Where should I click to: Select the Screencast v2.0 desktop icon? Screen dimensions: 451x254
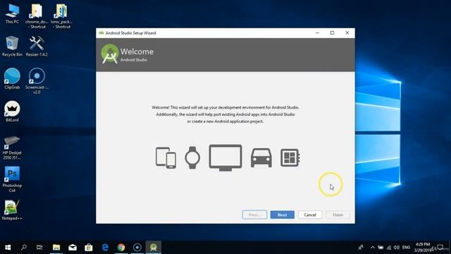click(37, 81)
